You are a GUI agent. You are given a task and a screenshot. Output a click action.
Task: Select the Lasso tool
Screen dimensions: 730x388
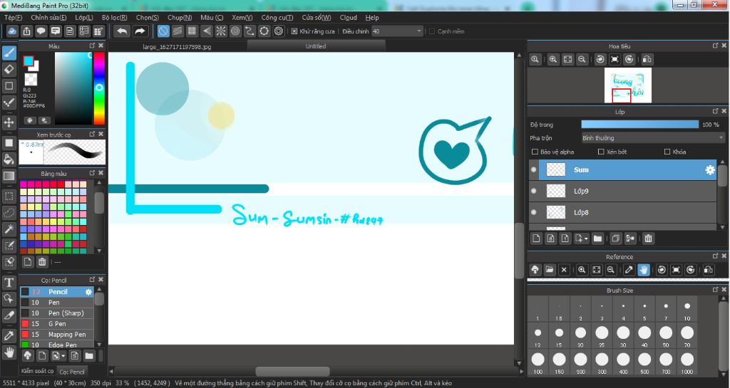coord(9,212)
